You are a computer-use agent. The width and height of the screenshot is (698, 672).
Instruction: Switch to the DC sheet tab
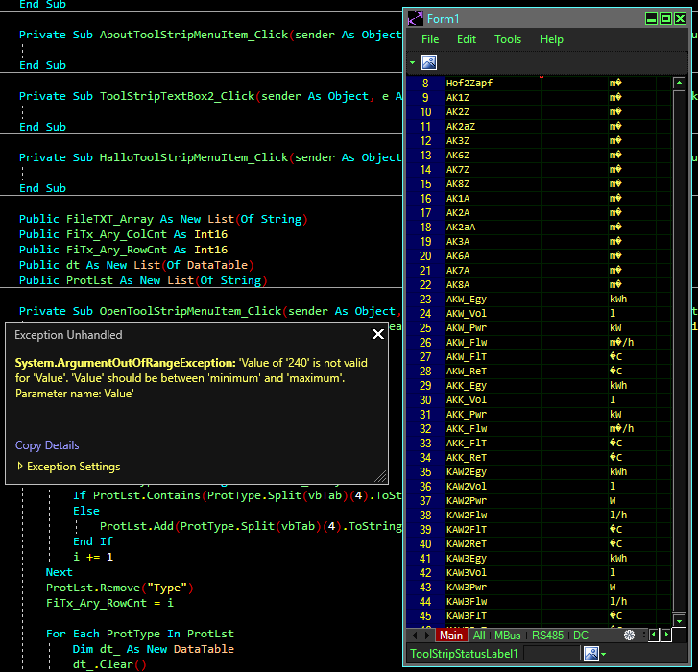click(581, 636)
